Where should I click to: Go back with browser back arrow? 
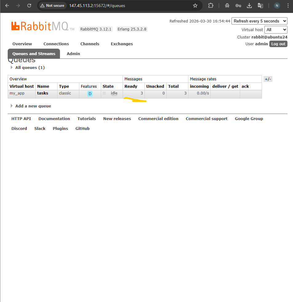click(x=7, y=6)
